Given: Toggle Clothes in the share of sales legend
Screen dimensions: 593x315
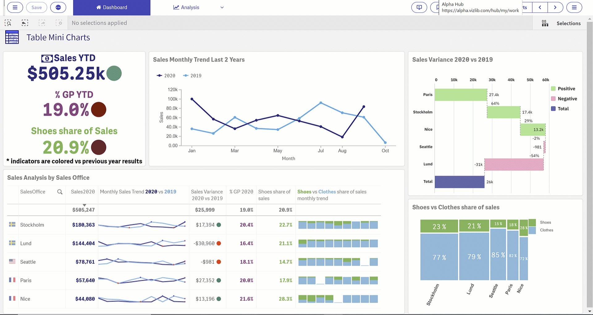Looking at the screenshot, I should pyautogui.click(x=541, y=230).
